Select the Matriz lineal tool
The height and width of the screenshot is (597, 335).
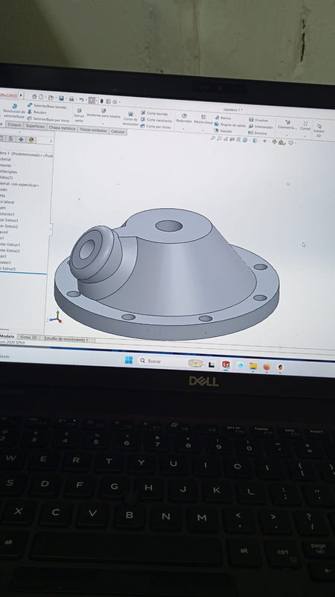203,119
